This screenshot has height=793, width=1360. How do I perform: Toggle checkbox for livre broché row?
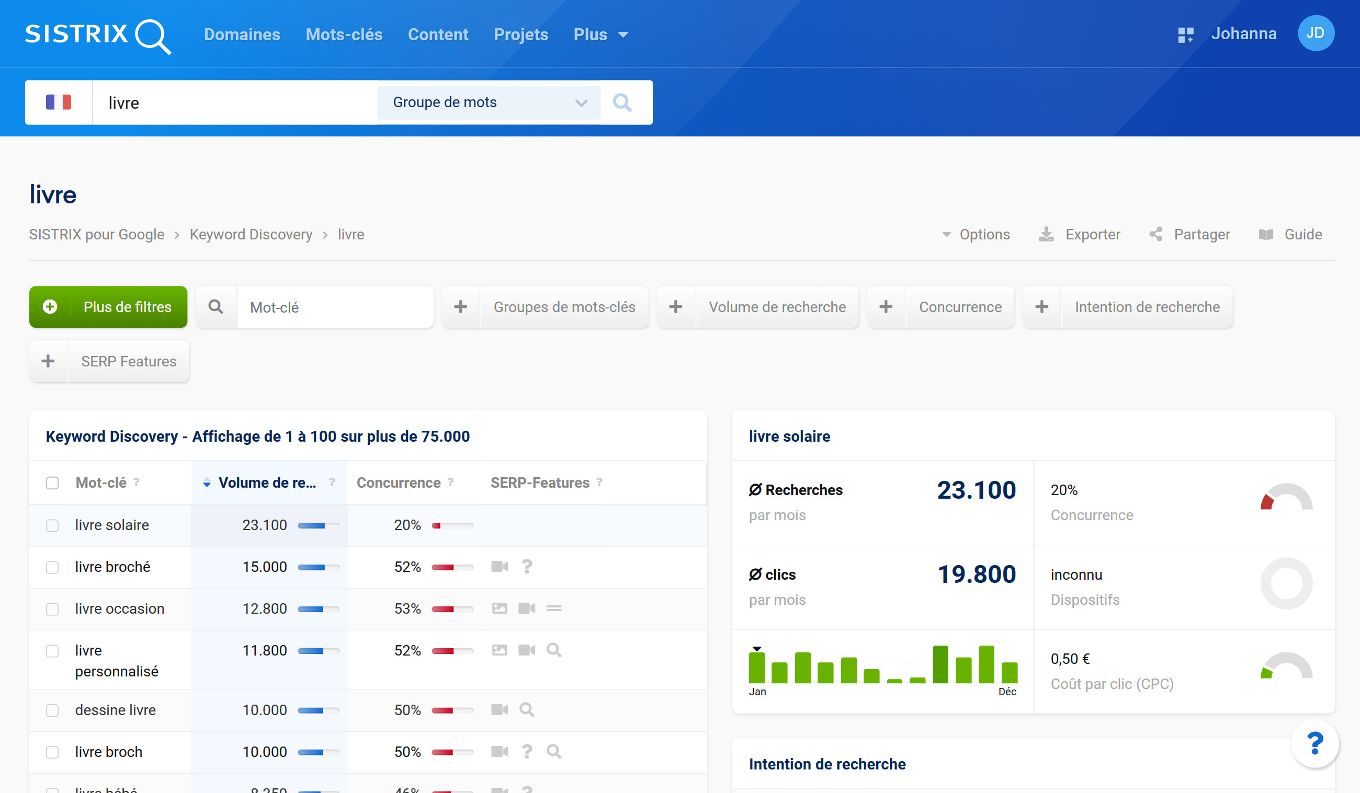[53, 567]
